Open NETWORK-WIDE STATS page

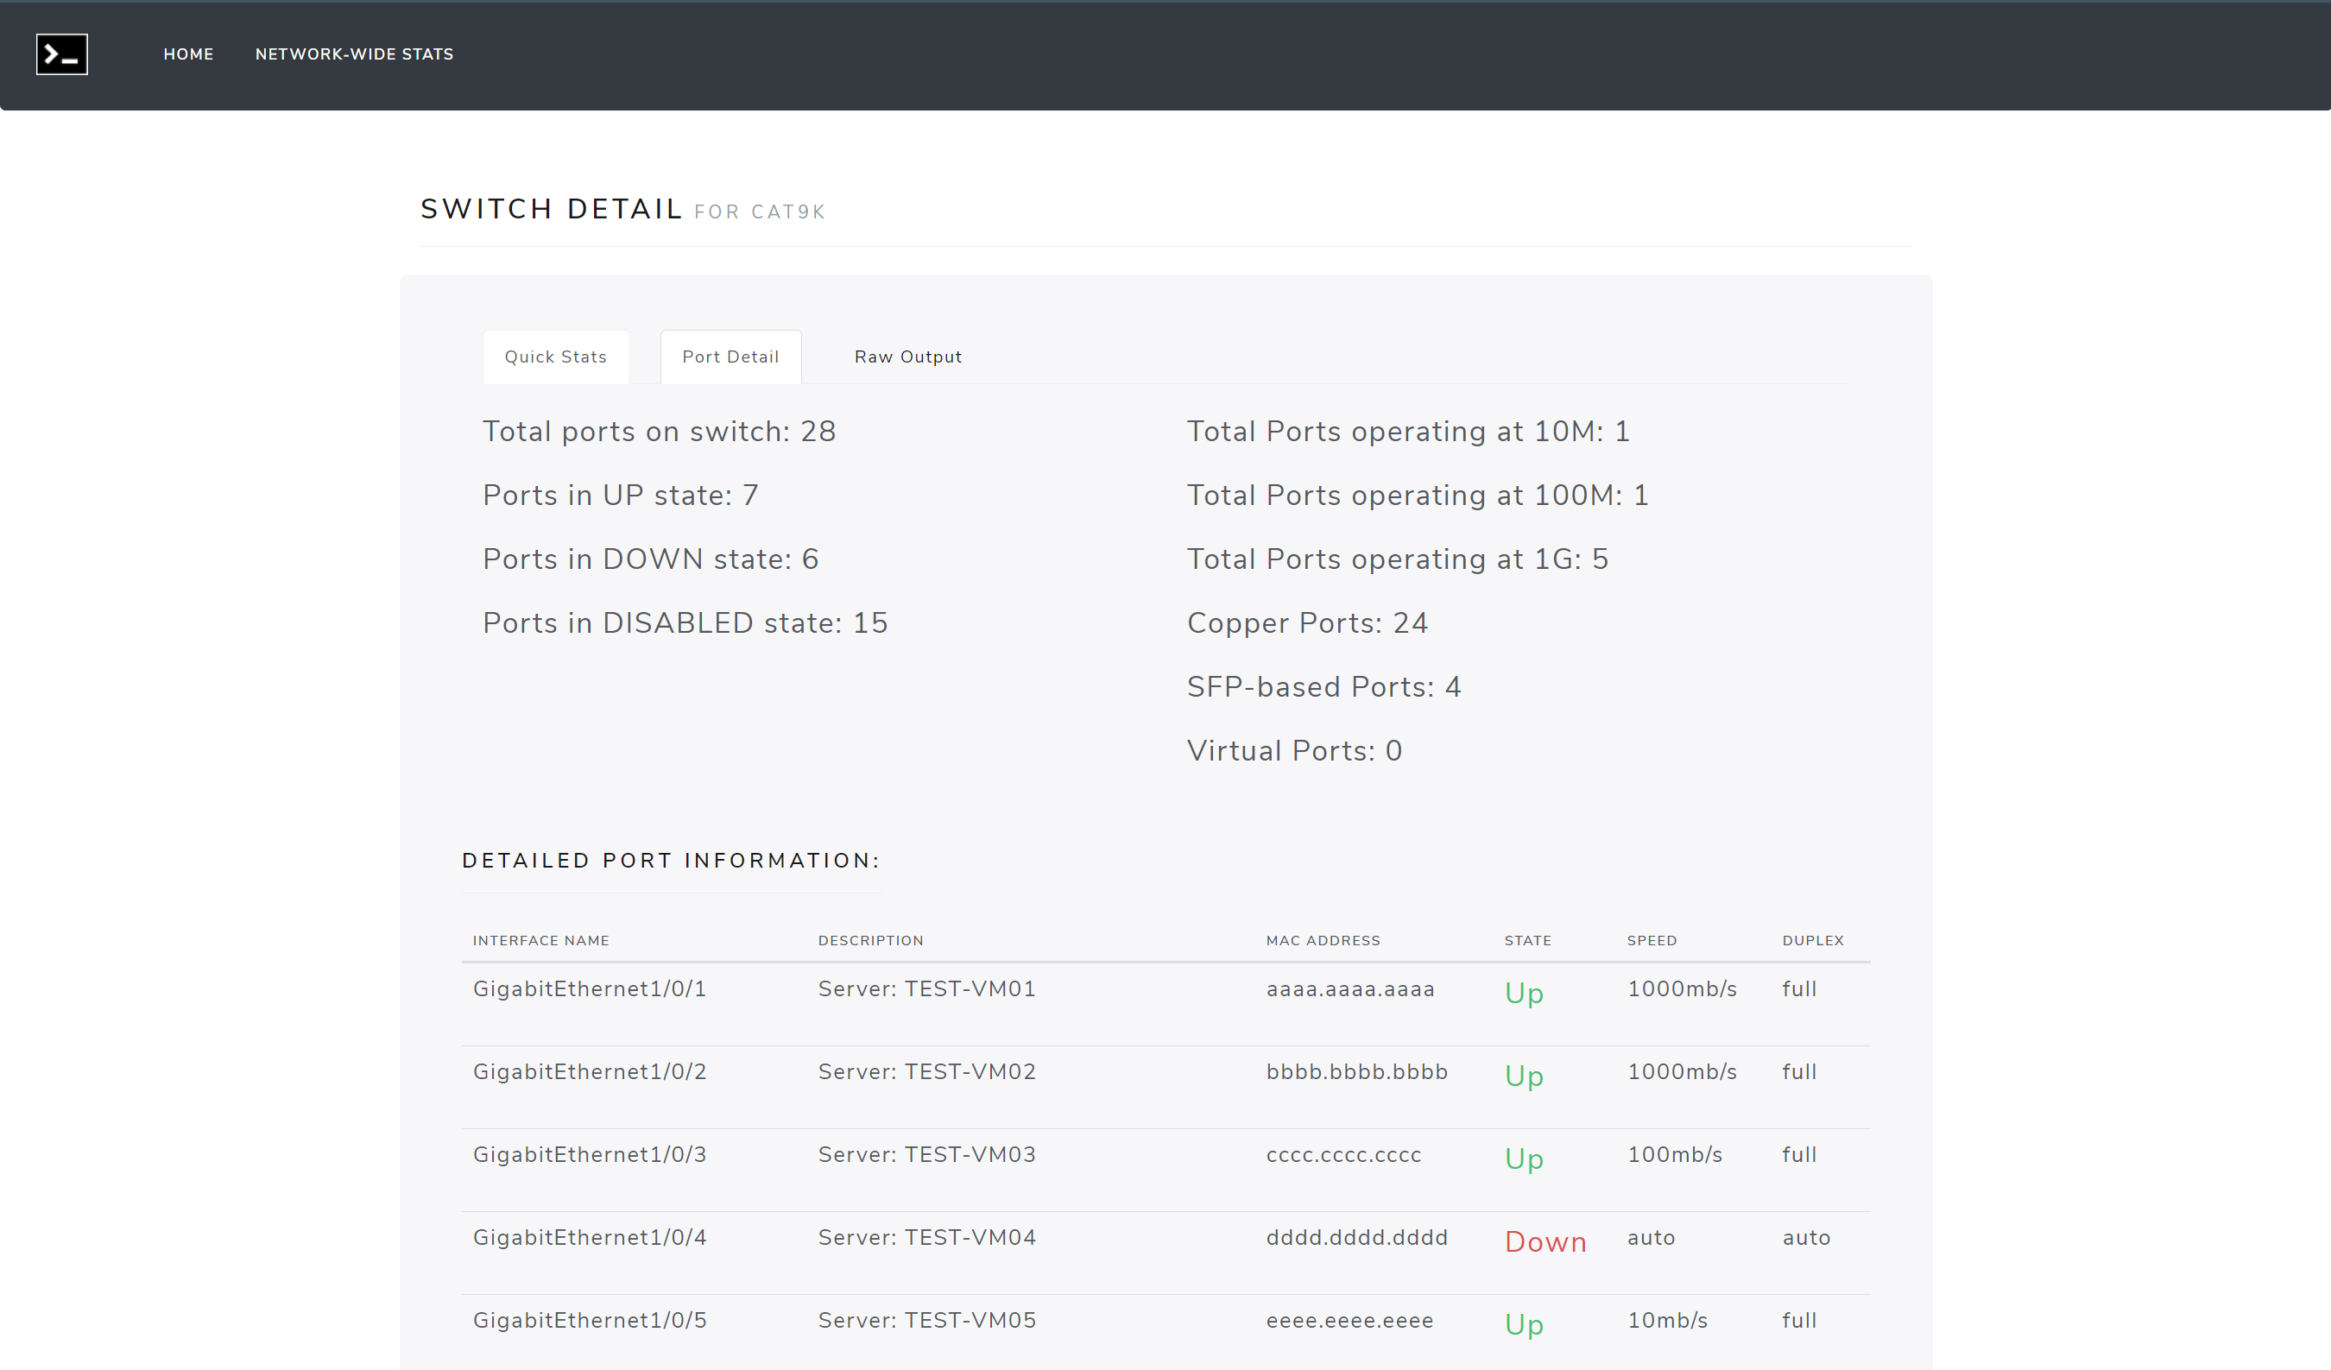click(x=354, y=54)
